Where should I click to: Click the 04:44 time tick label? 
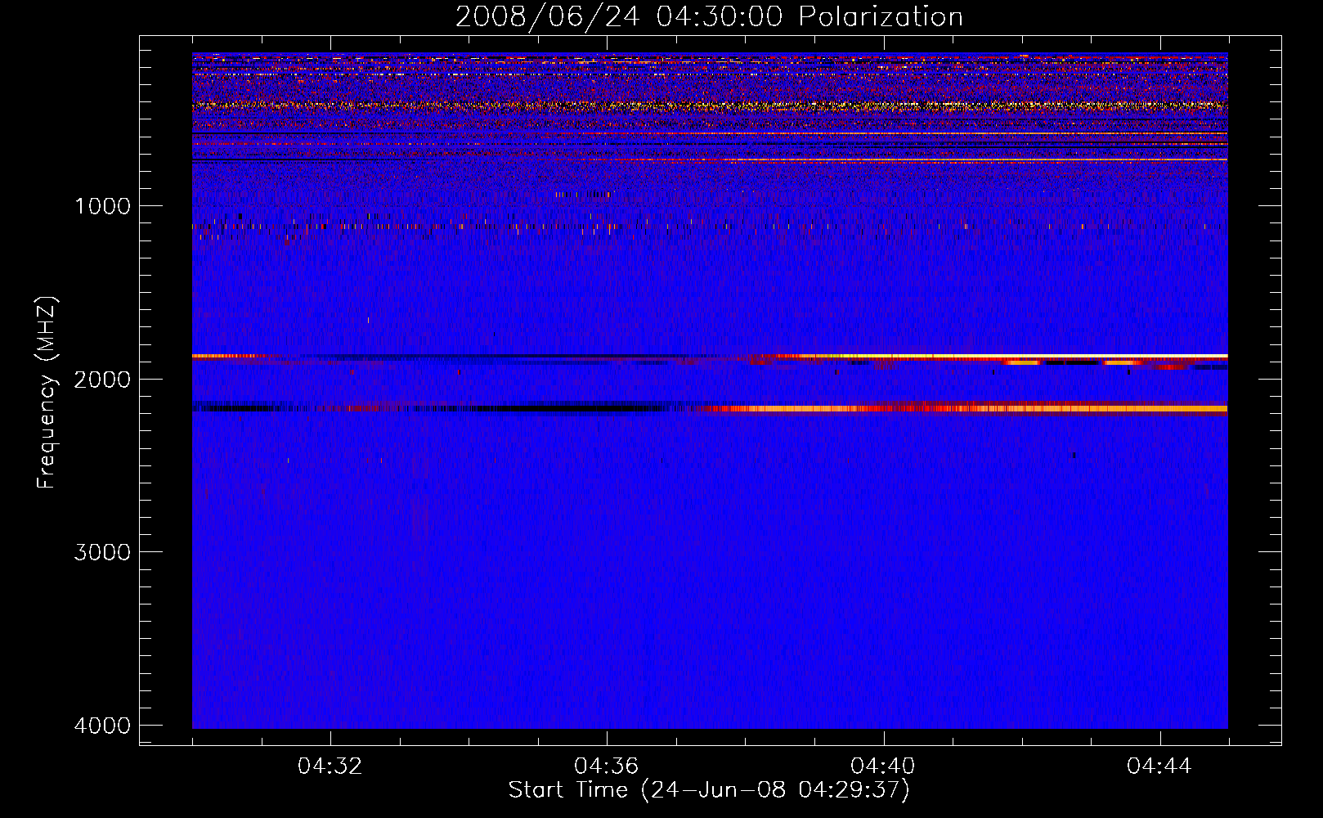tap(1159, 766)
